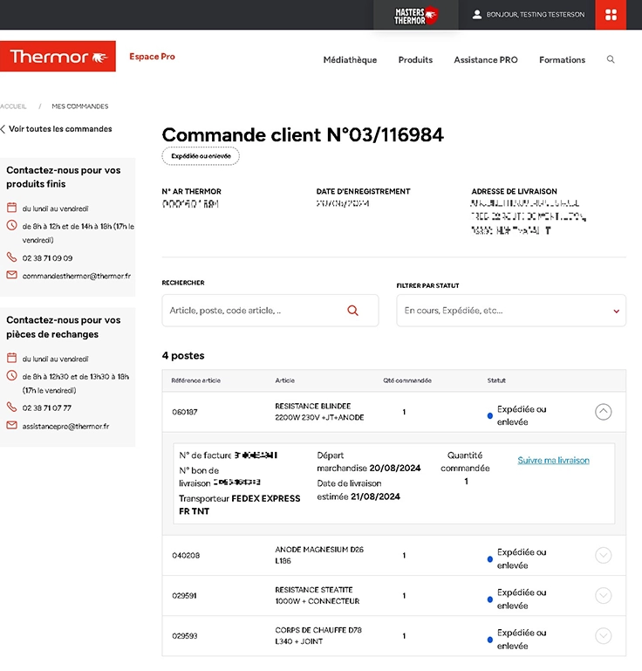This screenshot has height=671, width=642.
Task: Click the Statut column header
Action: pos(496,380)
